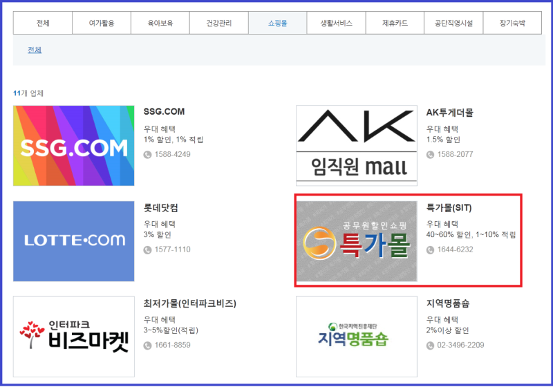Click the phone icon beside 1588-2077
The width and height of the screenshot is (553, 387).
click(430, 154)
